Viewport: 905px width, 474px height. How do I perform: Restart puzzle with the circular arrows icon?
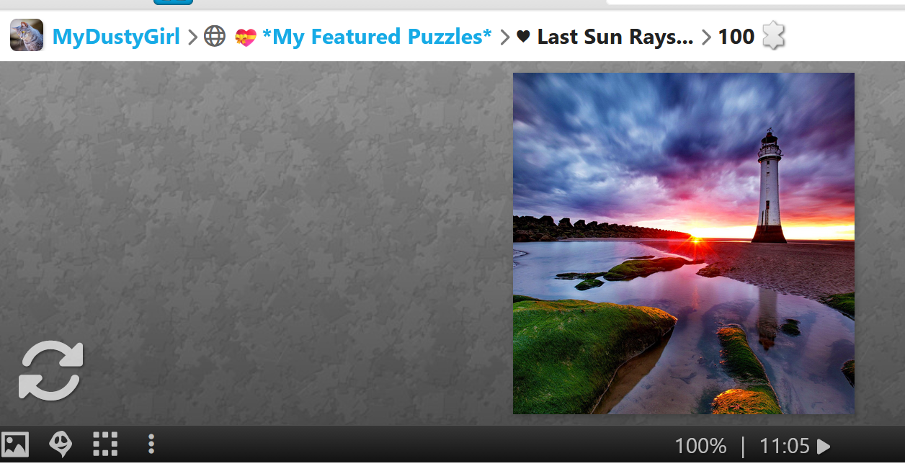(x=51, y=370)
